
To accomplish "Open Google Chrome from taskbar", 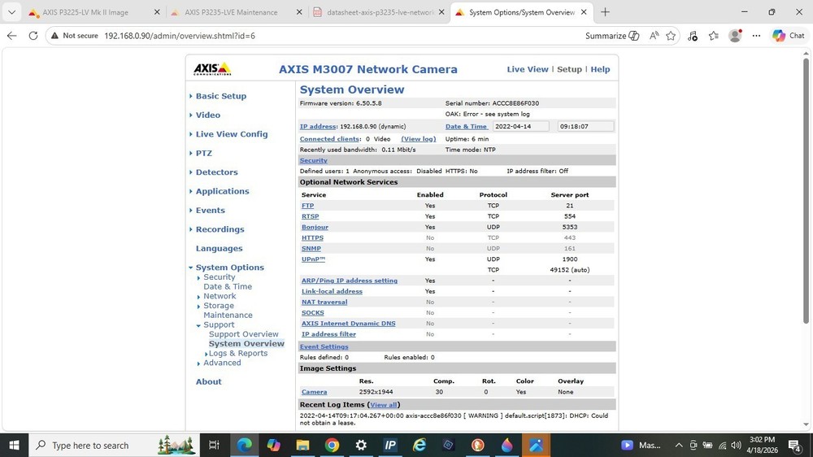I will point(332,445).
